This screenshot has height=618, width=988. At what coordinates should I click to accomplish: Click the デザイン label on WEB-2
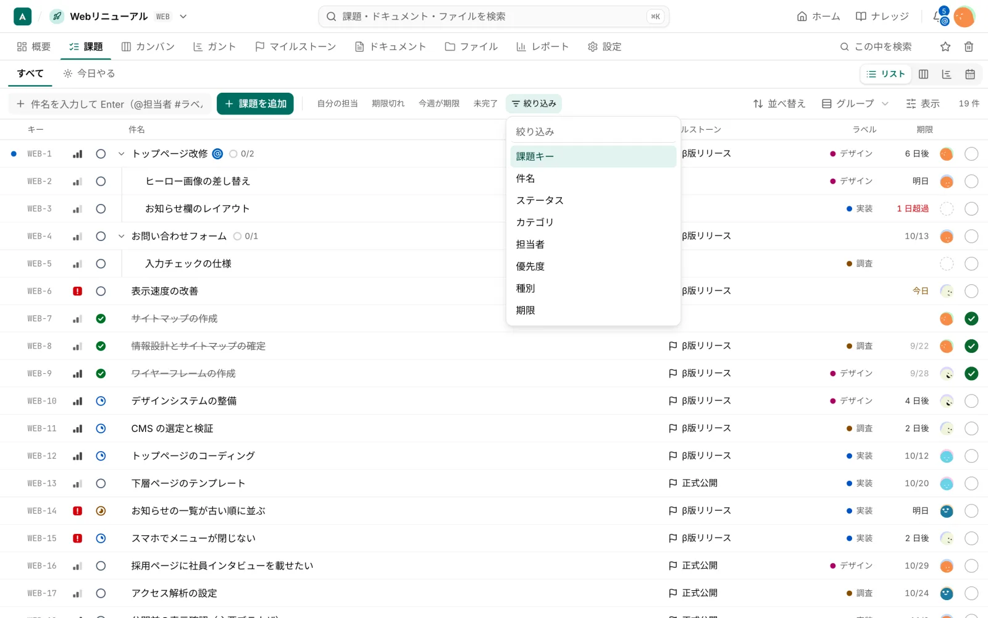click(851, 181)
